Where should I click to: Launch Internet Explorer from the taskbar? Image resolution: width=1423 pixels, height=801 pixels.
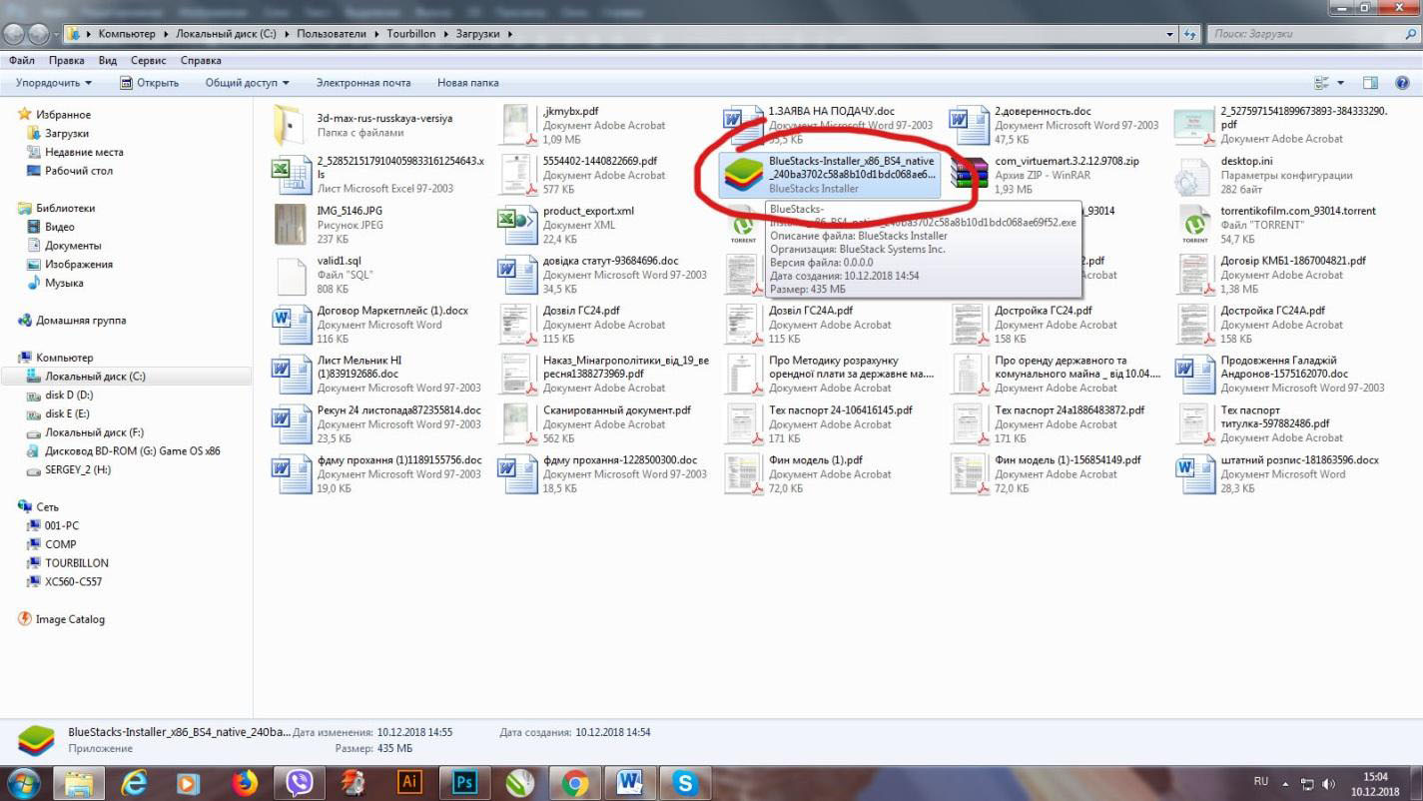[x=133, y=783]
